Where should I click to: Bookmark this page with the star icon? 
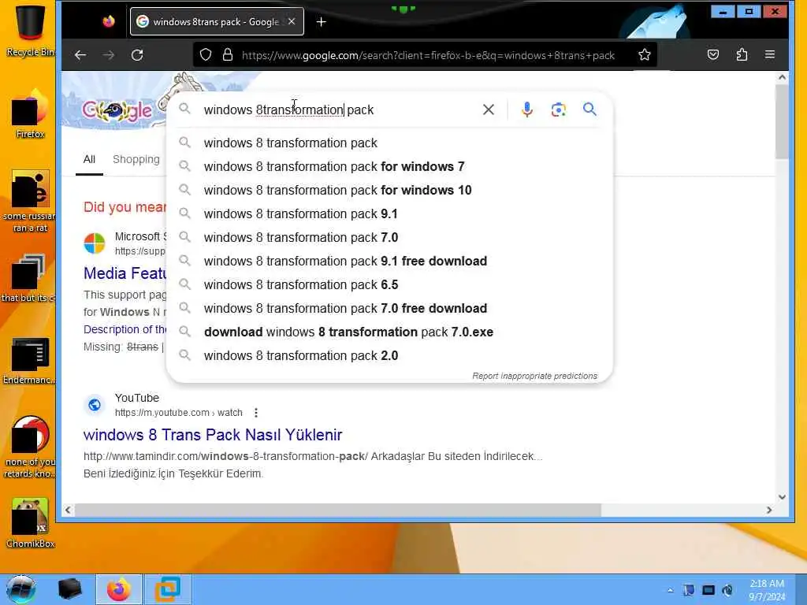point(645,55)
